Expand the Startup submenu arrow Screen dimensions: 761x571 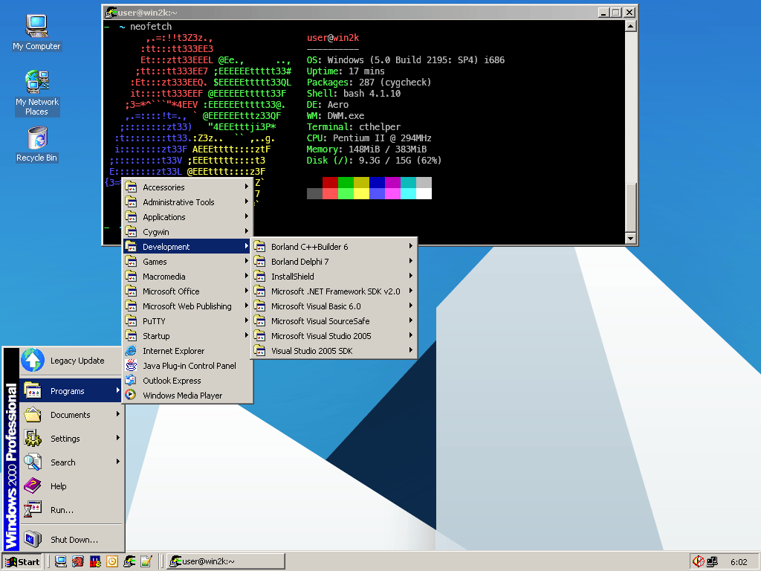247,335
